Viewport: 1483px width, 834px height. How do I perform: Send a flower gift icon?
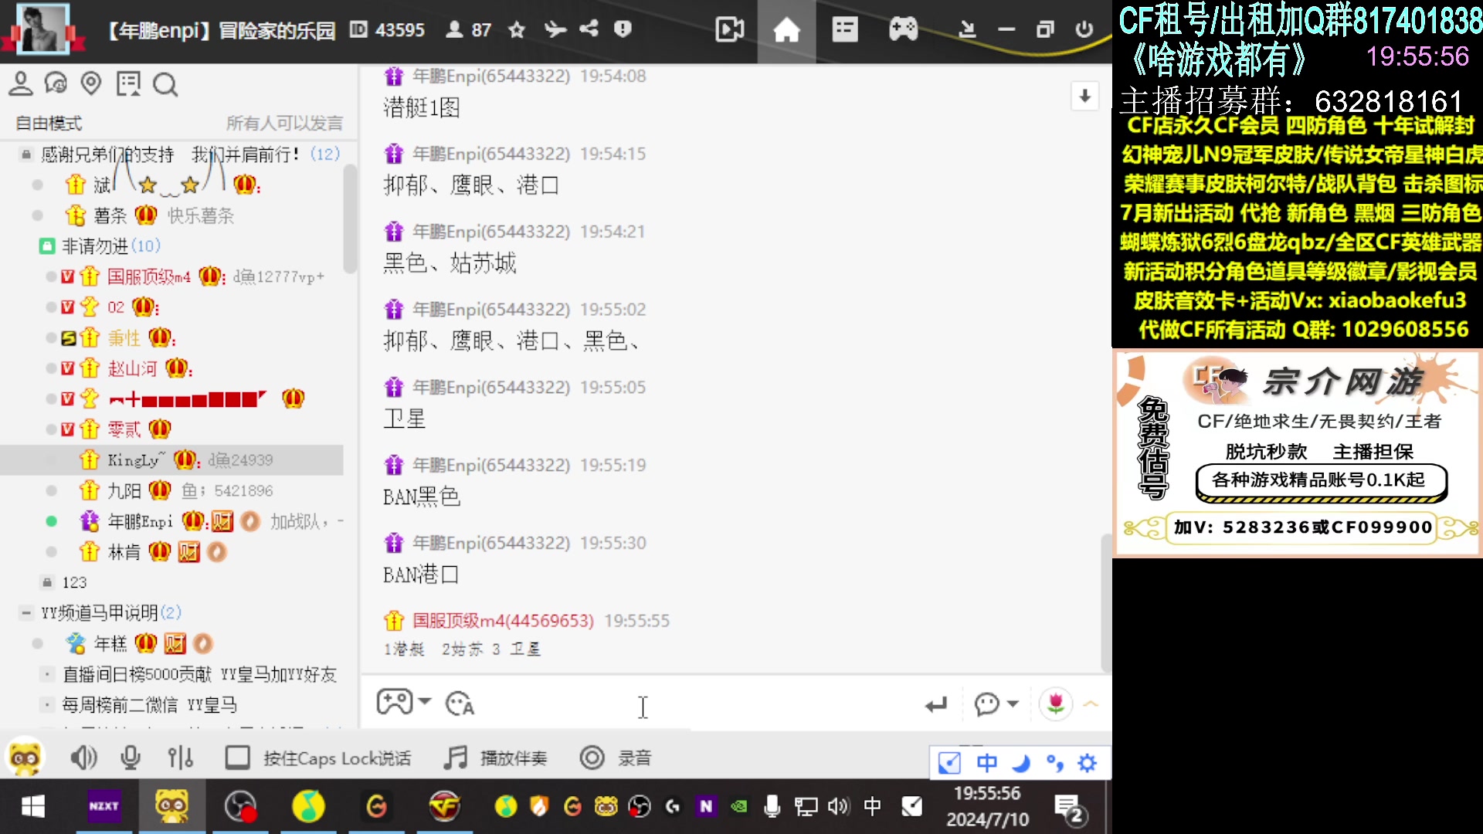1055,703
